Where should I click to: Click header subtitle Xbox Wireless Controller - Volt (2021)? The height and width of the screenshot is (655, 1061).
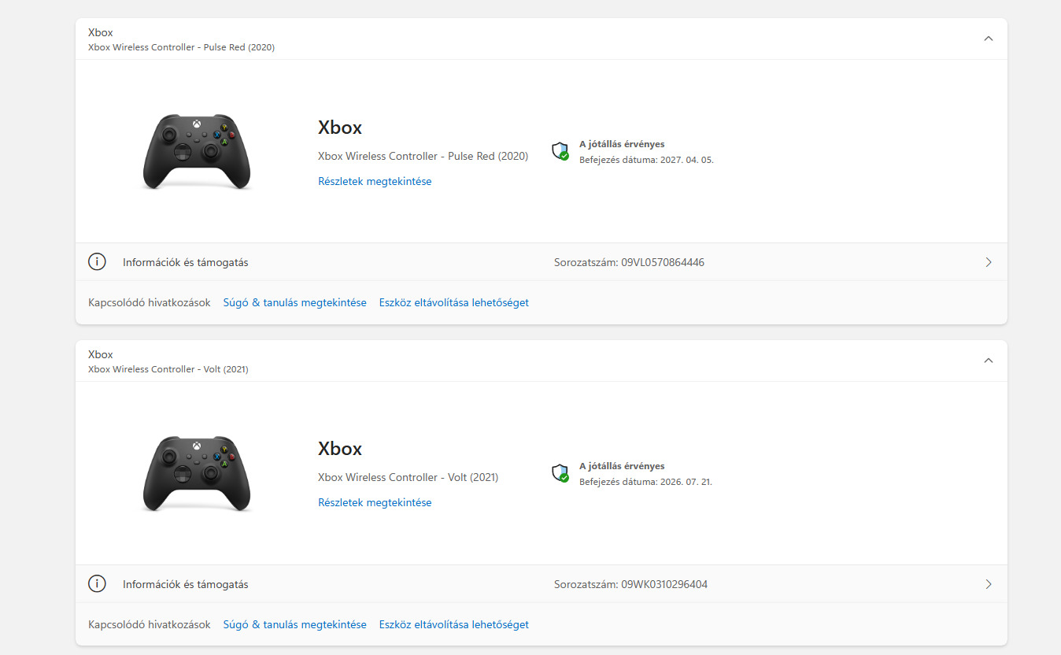(168, 369)
